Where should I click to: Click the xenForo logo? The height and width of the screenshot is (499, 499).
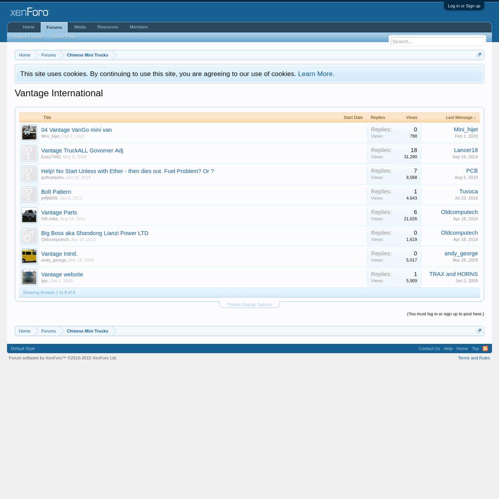pos(29,12)
